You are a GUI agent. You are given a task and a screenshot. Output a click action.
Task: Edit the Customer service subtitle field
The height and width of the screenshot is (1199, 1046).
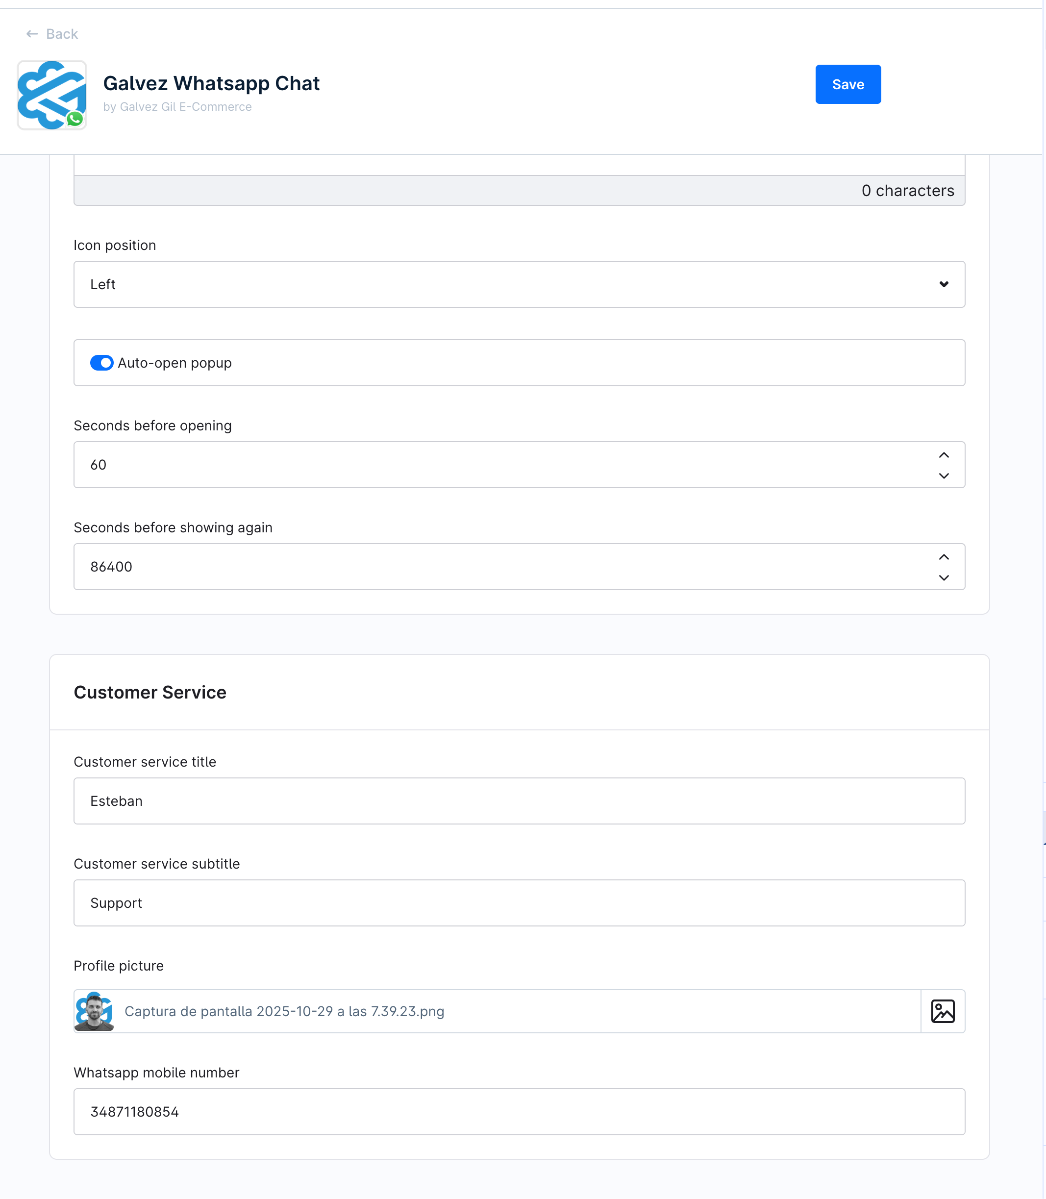pyautogui.click(x=519, y=902)
